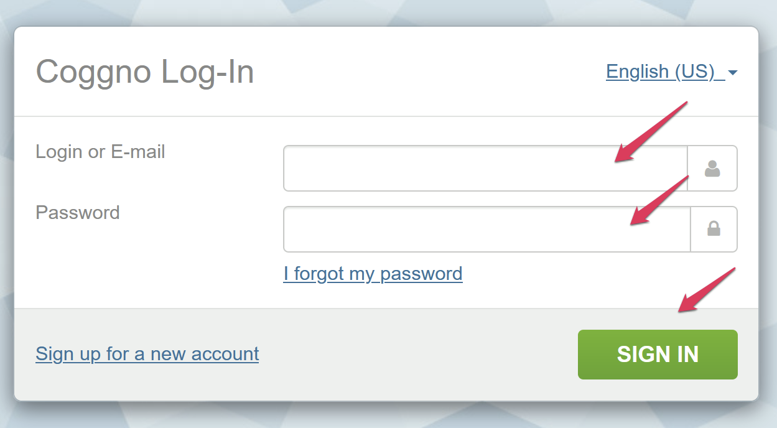This screenshot has height=428, width=777.
Task: Follow "Sign up for a new account" link
Action: [x=147, y=354]
